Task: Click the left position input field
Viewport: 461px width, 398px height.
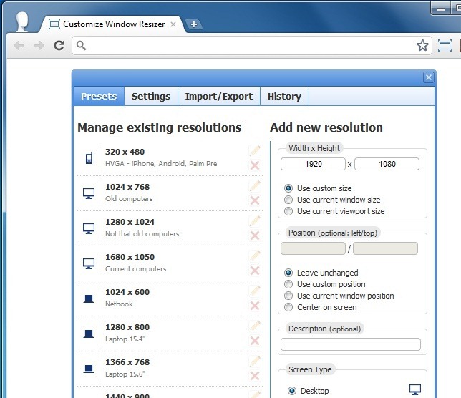Action: 313,248
